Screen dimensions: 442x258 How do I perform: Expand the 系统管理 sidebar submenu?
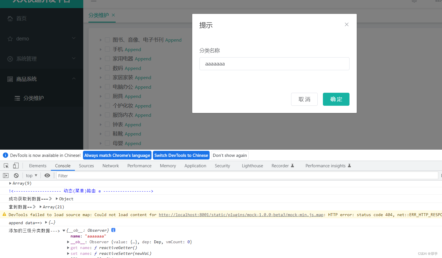tap(74, 58)
